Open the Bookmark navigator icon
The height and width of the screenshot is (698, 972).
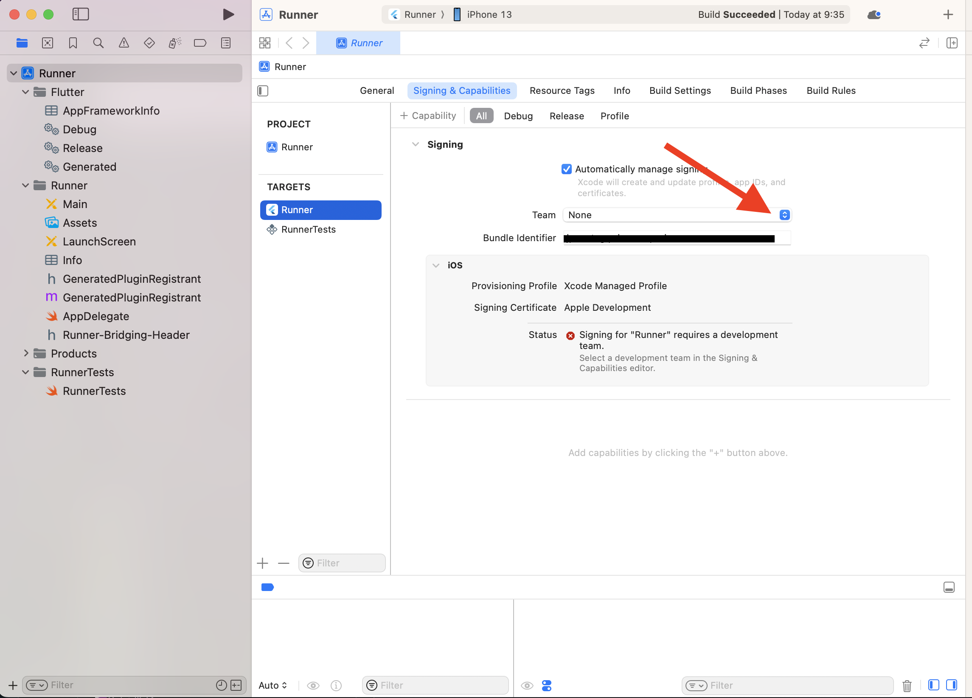click(73, 43)
